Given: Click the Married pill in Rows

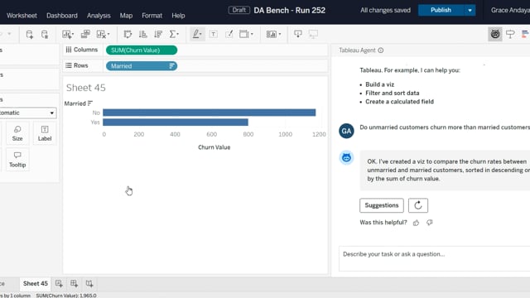Looking at the screenshot, I should [x=142, y=66].
